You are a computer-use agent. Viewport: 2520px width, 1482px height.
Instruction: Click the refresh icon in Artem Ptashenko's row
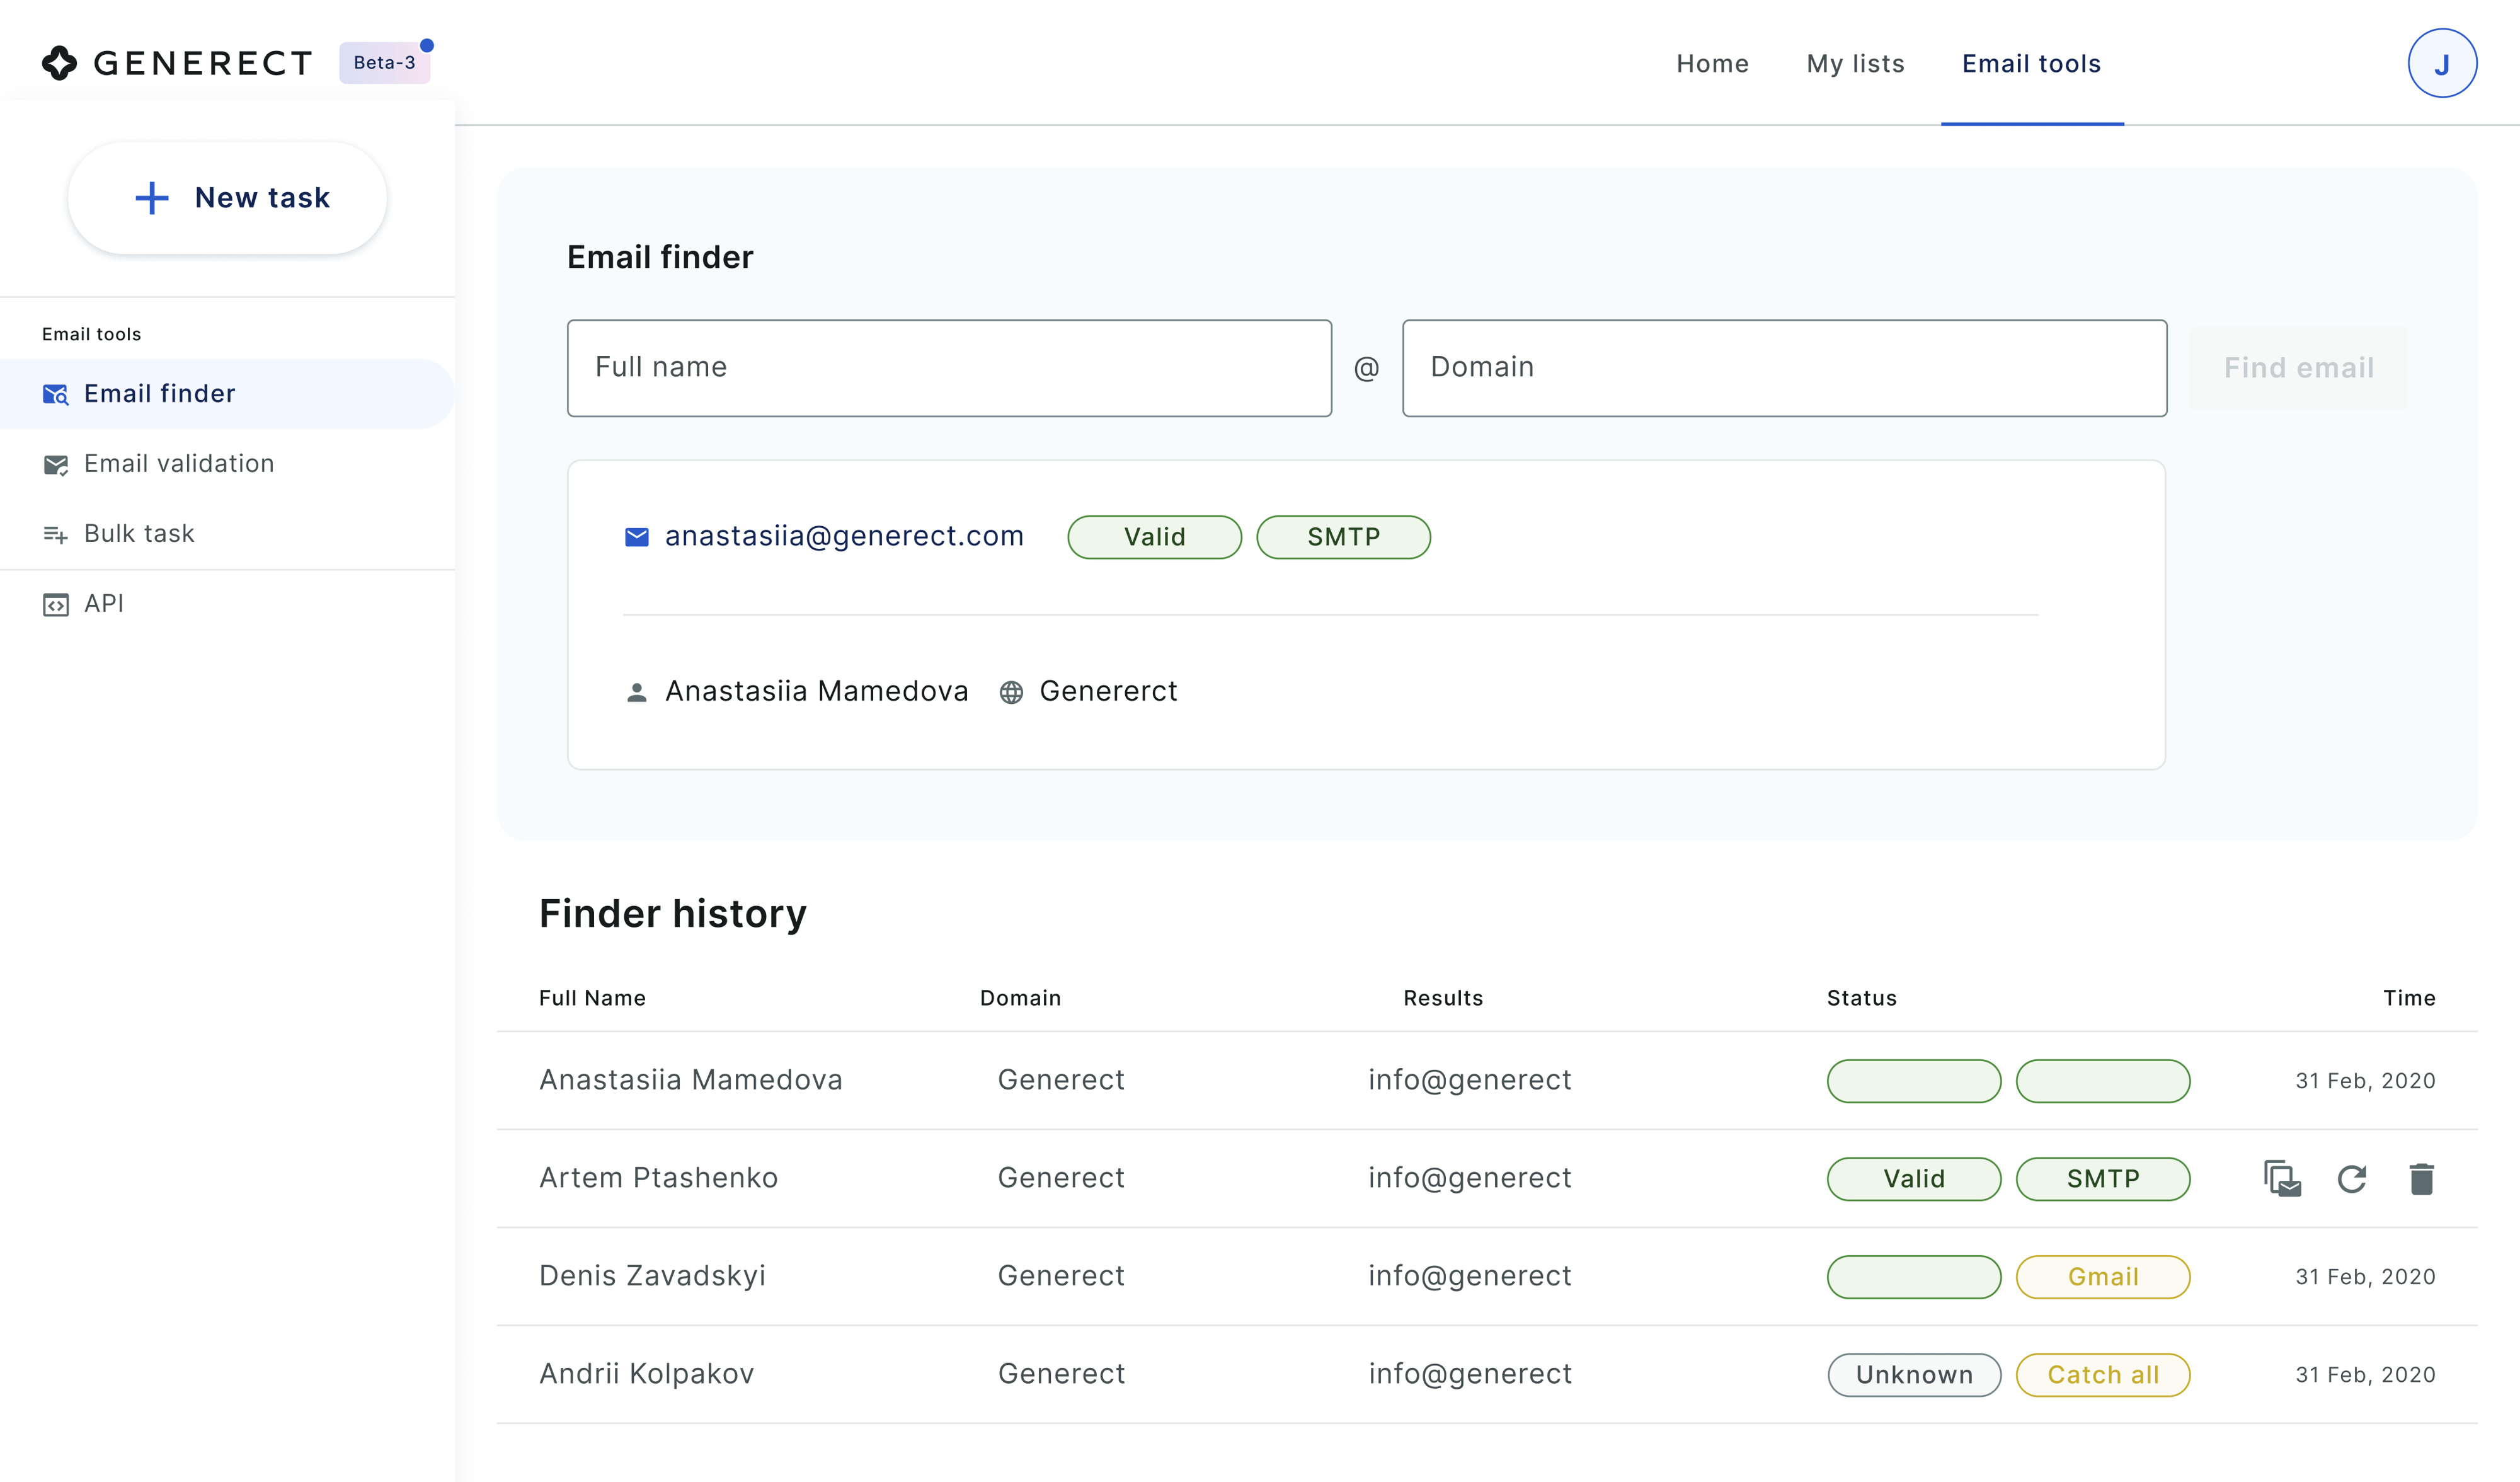[x=2352, y=1179]
